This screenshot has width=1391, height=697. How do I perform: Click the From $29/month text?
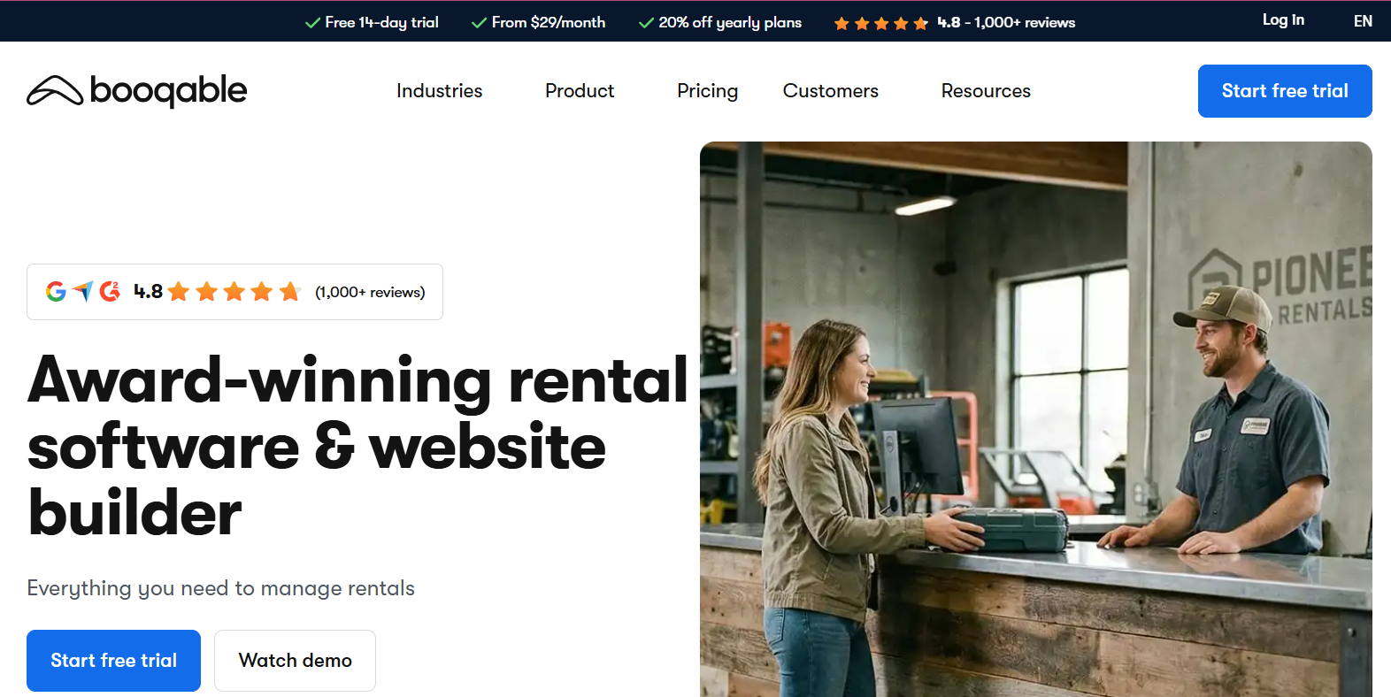(x=549, y=23)
